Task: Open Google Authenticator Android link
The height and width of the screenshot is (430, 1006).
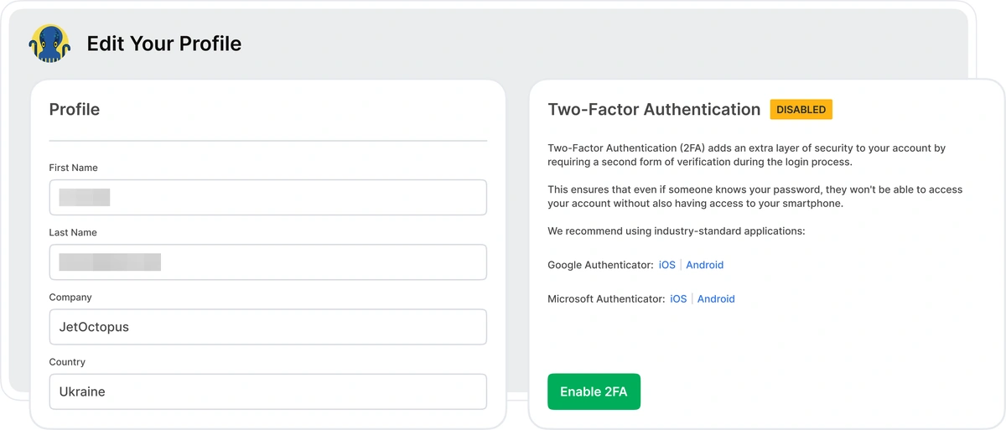Action: (x=704, y=265)
